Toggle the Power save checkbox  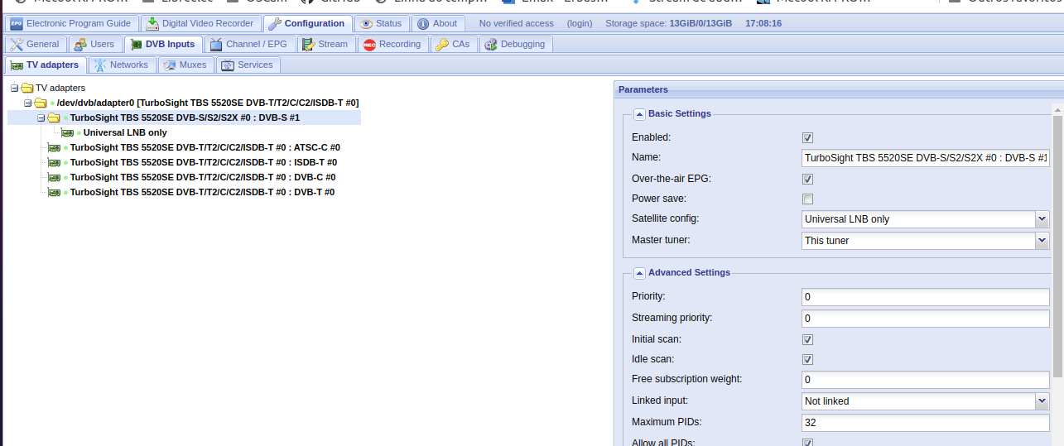click(807, 199)
